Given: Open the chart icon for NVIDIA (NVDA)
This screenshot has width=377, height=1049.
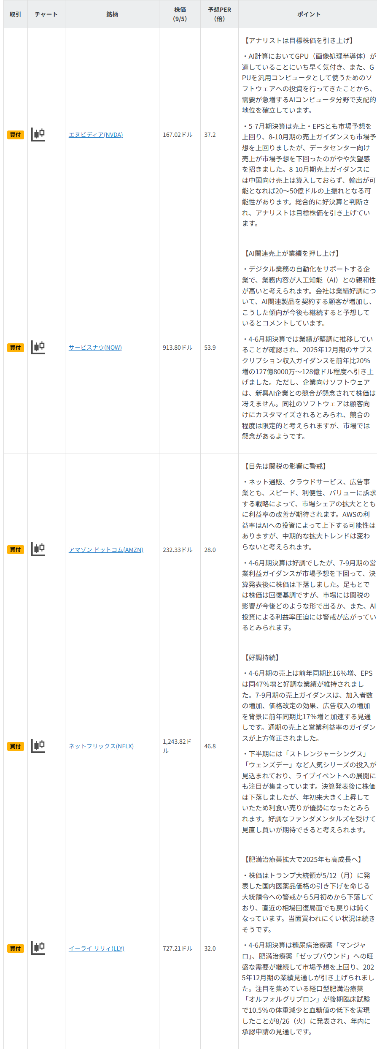Looking at the screenshot, I should coord(38,135).
